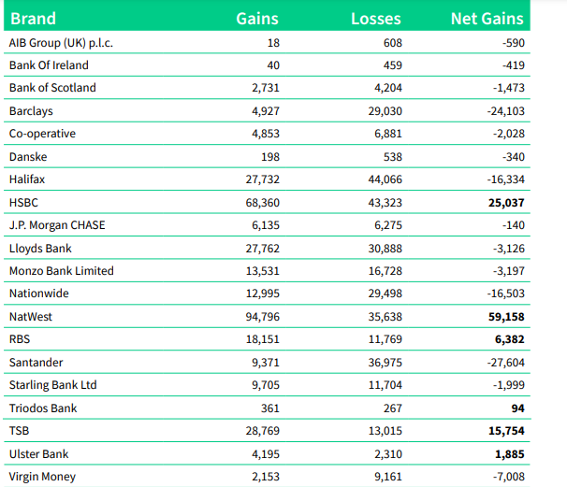Select the Bank Of Ireland brand cell

click(x=49, y=65)
